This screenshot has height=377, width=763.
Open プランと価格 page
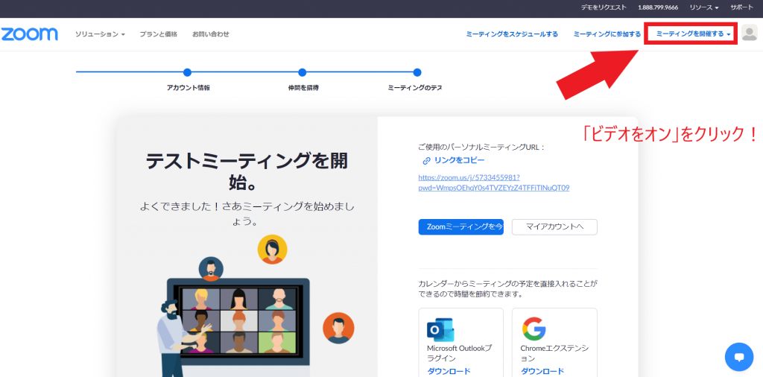[158, 34]
